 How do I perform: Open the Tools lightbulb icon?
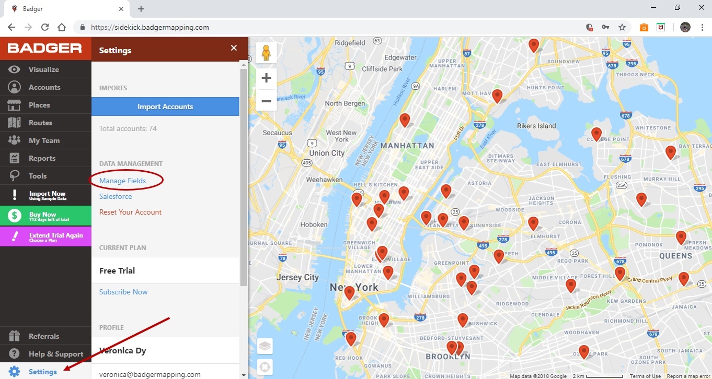coord(14,176)
